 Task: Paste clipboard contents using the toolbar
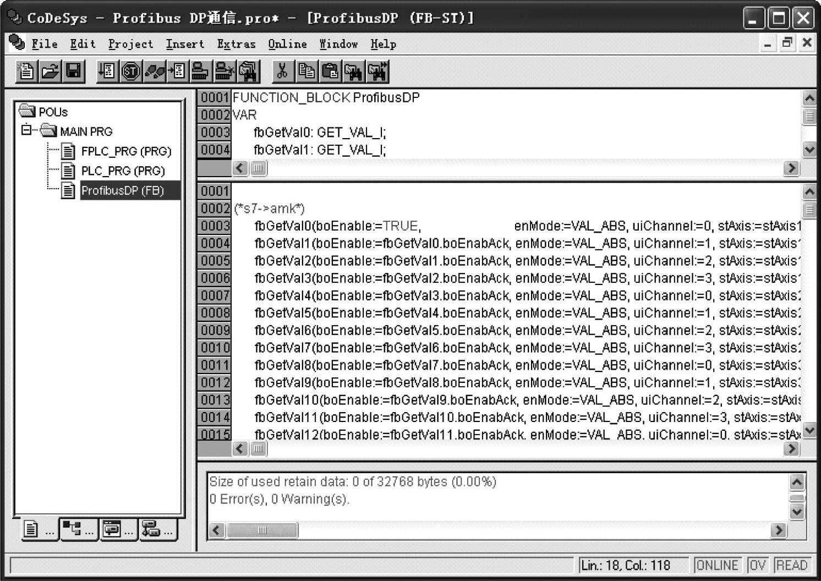[x=330, y=72]
